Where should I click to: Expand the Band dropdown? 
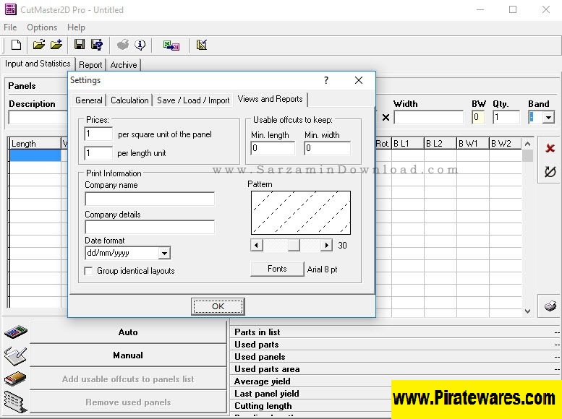tap(548, 117)
